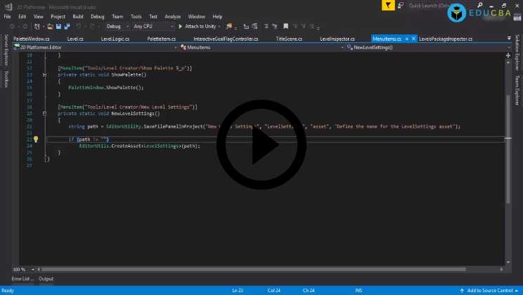Open the Toolbox side panel
This screenshot has height=295, width=523.
pyautogui.click(x=6, y=79)
